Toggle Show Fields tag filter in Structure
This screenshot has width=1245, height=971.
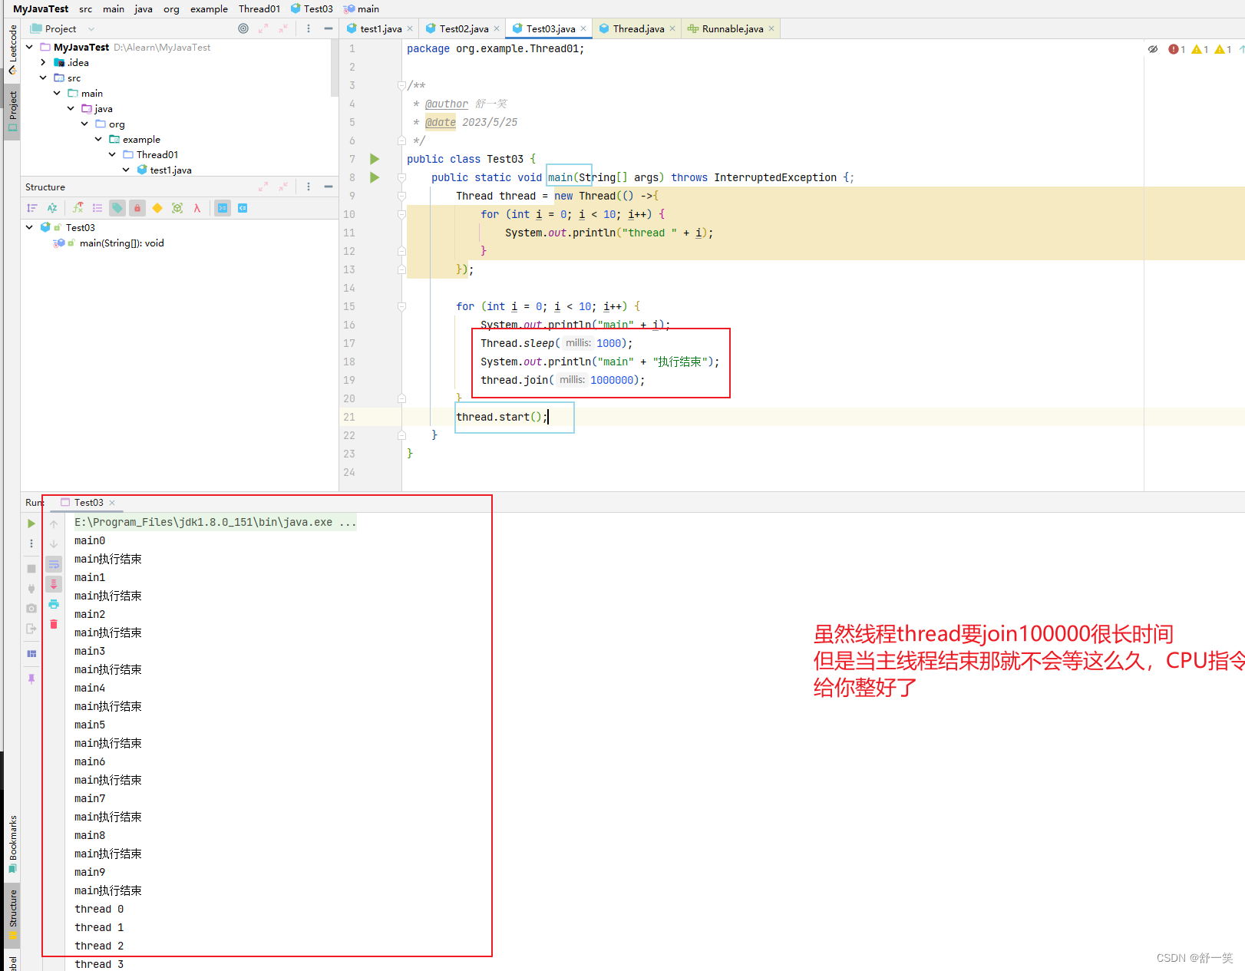tap(117, 208)
